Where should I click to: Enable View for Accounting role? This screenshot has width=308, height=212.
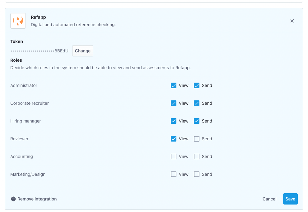[x=174, y=157]
